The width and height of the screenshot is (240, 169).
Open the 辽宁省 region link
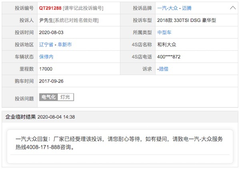tap(46, 45)
